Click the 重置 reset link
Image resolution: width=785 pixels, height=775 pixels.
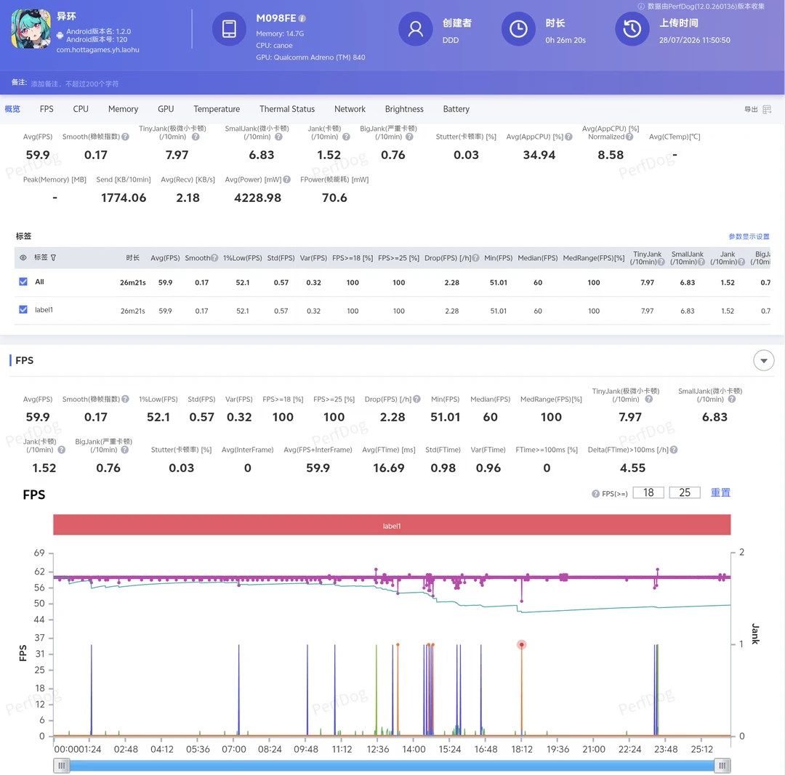coord(720,492)
